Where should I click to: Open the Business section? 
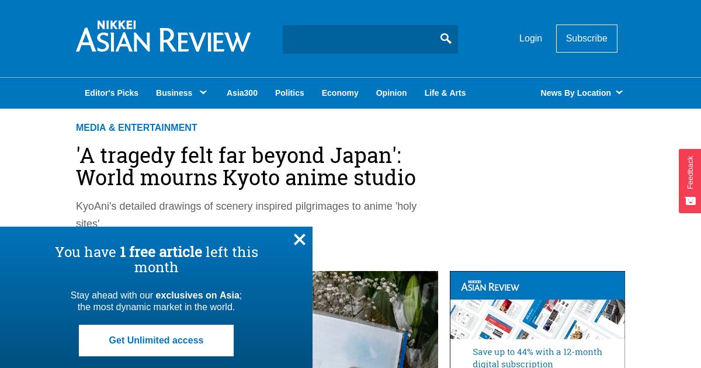click(x=174, y=93)
